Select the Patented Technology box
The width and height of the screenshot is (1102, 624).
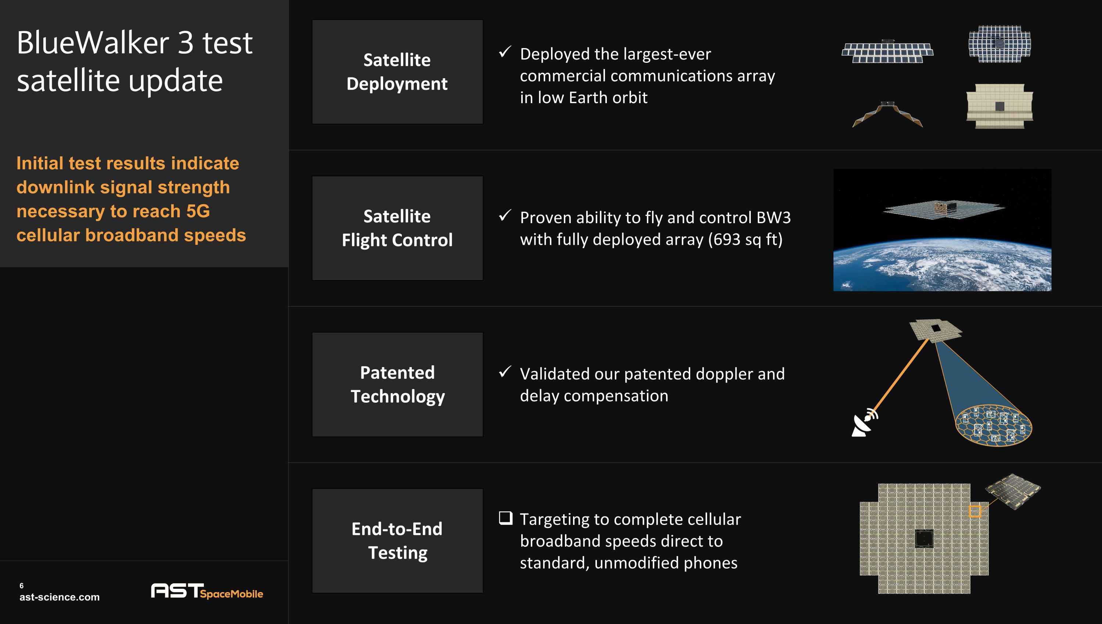coord(397,384)
